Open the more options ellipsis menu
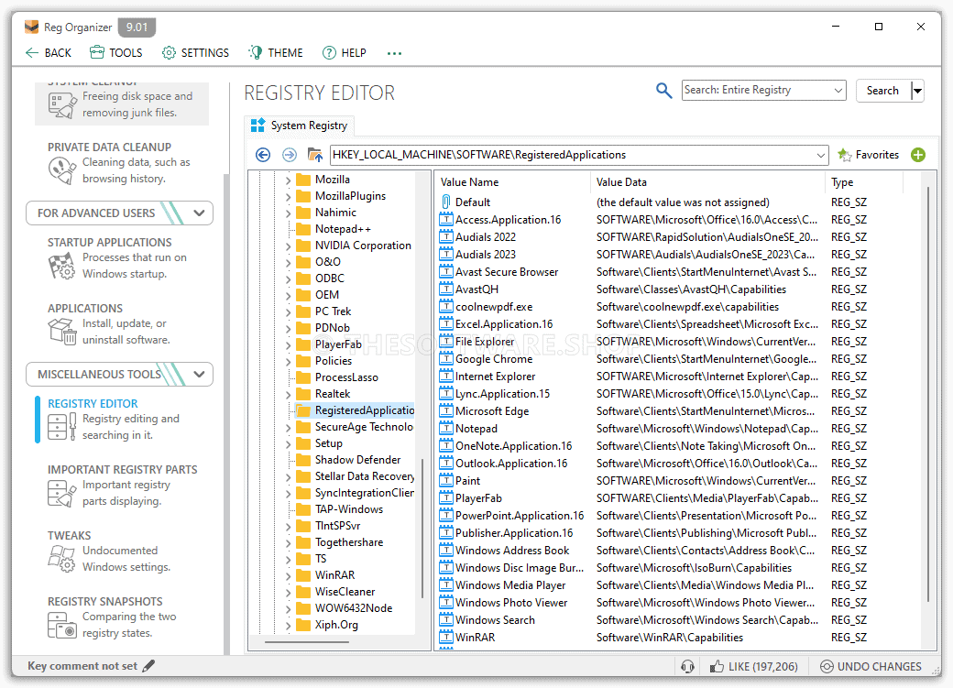Viewport: 953px width, 688px height. 394,53
